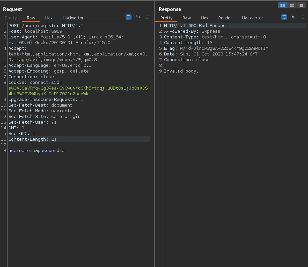Show non-printable characters in Request panel
Image resolution: width=308 pixels, height=267 pixels.
[x=138, y=17]
